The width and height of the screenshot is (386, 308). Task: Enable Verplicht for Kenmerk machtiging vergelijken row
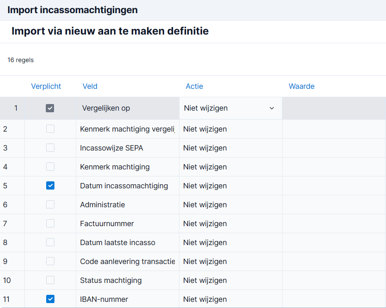50,129
